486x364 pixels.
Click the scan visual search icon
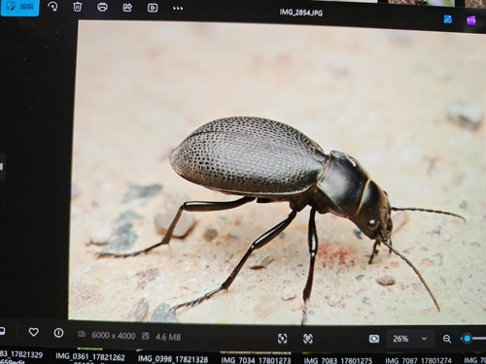[x=308, y=339]
